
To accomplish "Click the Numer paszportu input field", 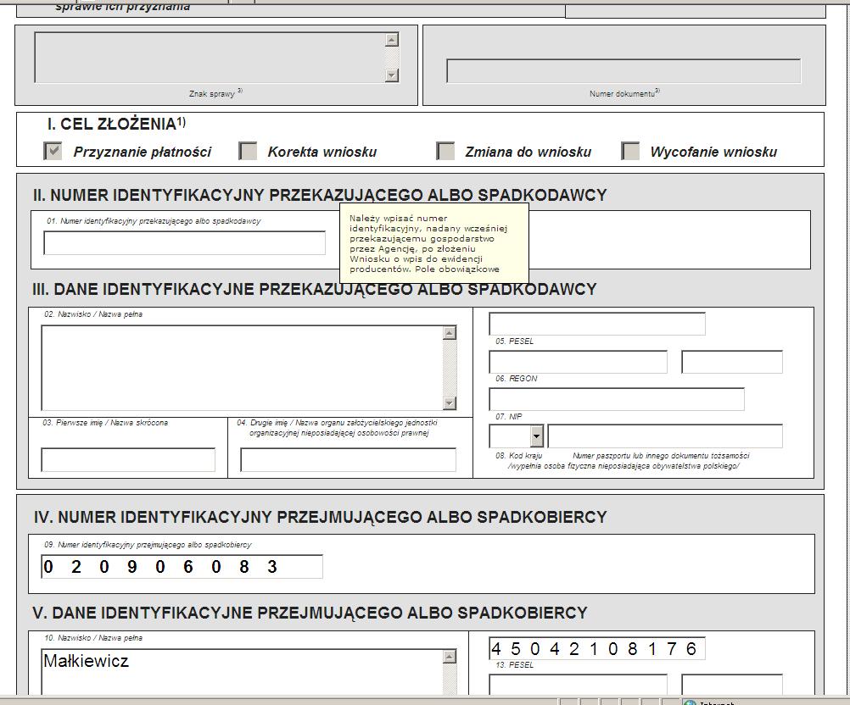I will [665, 436].
